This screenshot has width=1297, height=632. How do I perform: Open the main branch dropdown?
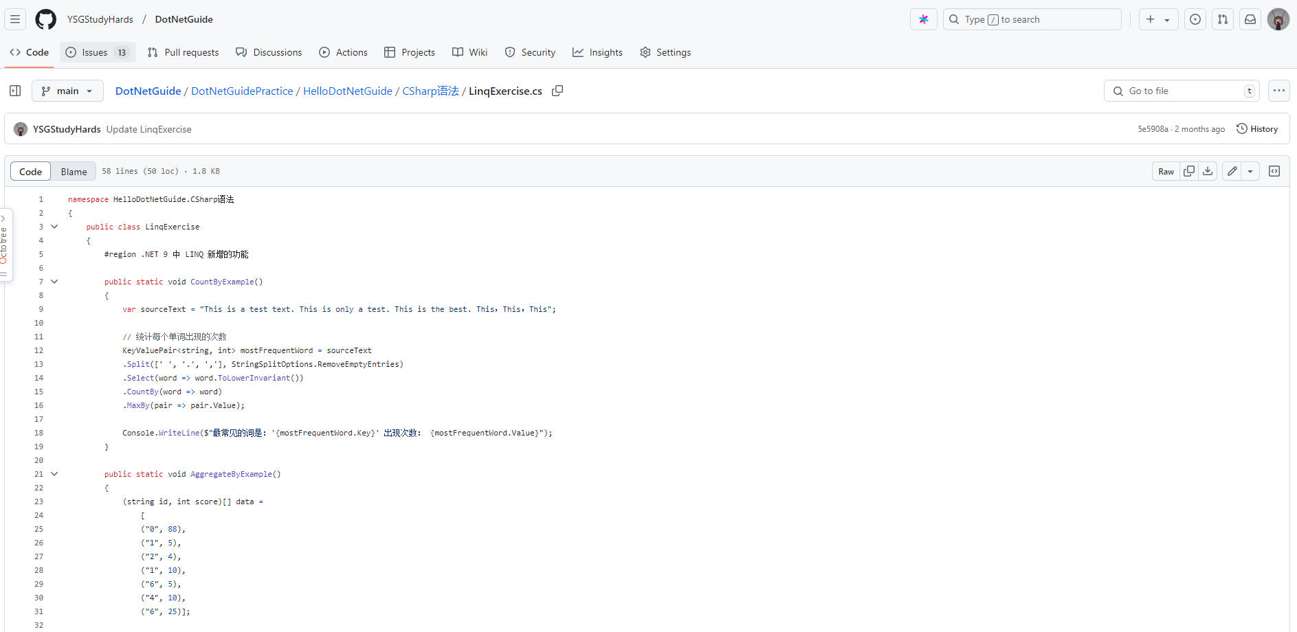pos(67,91)
